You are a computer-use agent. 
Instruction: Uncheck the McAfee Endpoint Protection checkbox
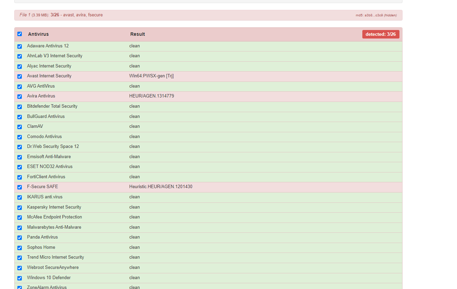pos(19,217)
